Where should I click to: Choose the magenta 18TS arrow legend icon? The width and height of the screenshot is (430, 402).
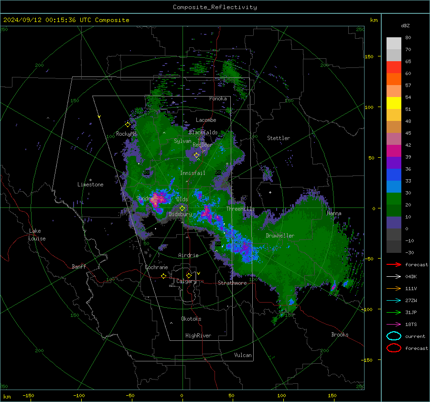click(394, 325)
